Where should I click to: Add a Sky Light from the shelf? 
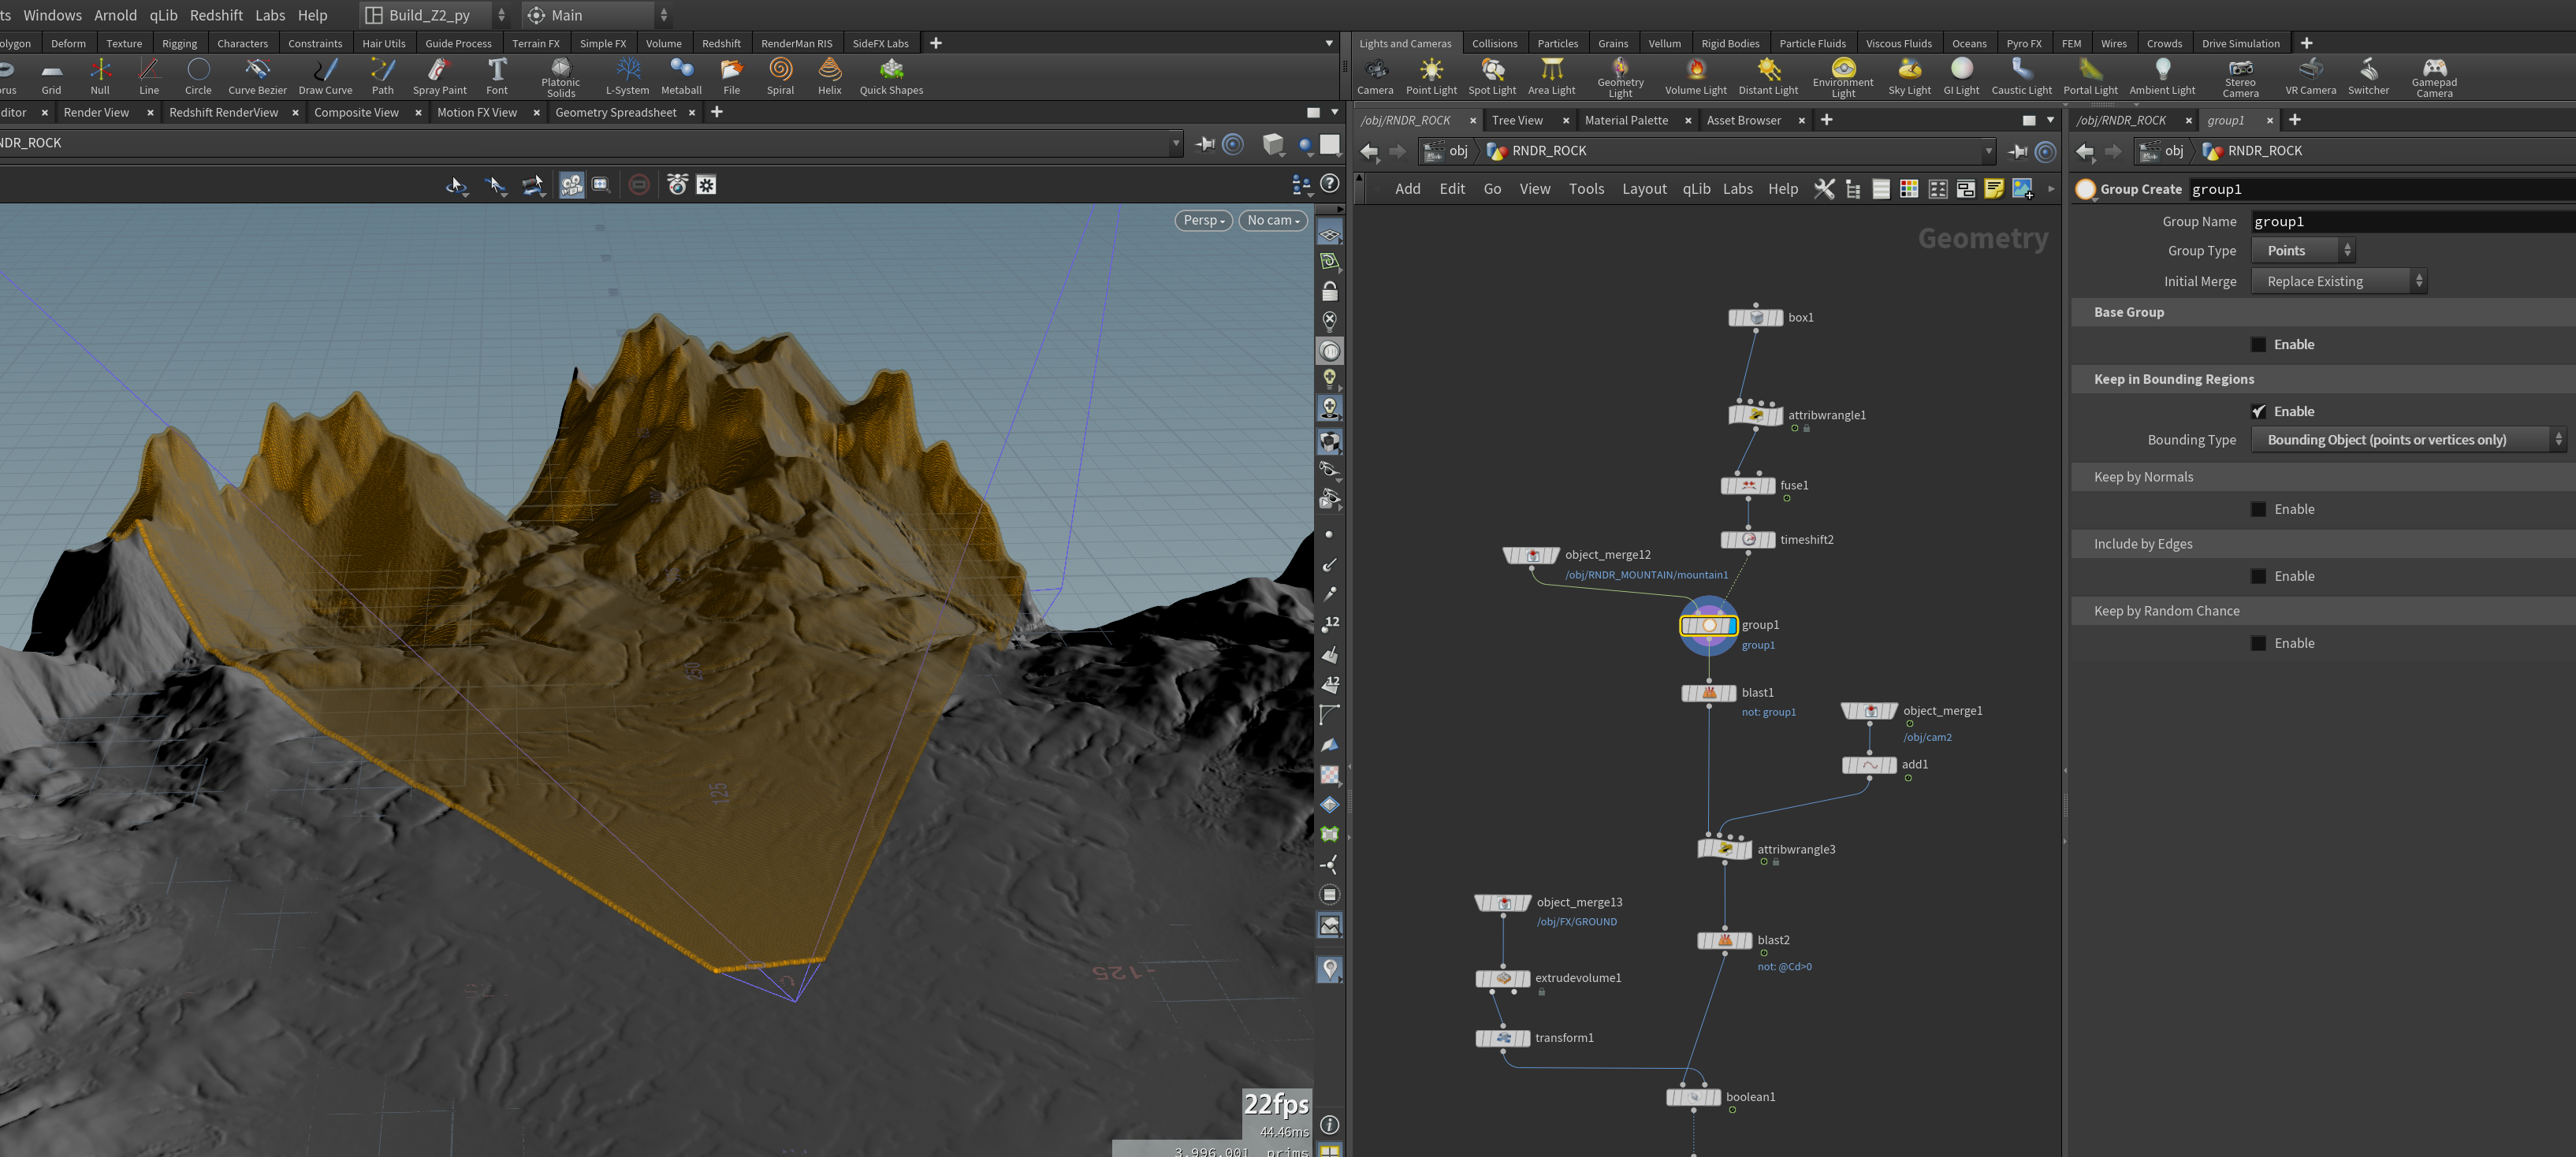click(x=1909, y=76)
